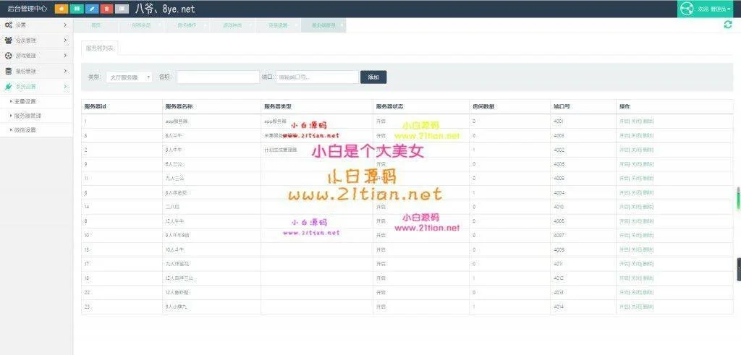Expand the 备份管理 sidebar section
The image size is (741, 355).
(x=36, y=71)
